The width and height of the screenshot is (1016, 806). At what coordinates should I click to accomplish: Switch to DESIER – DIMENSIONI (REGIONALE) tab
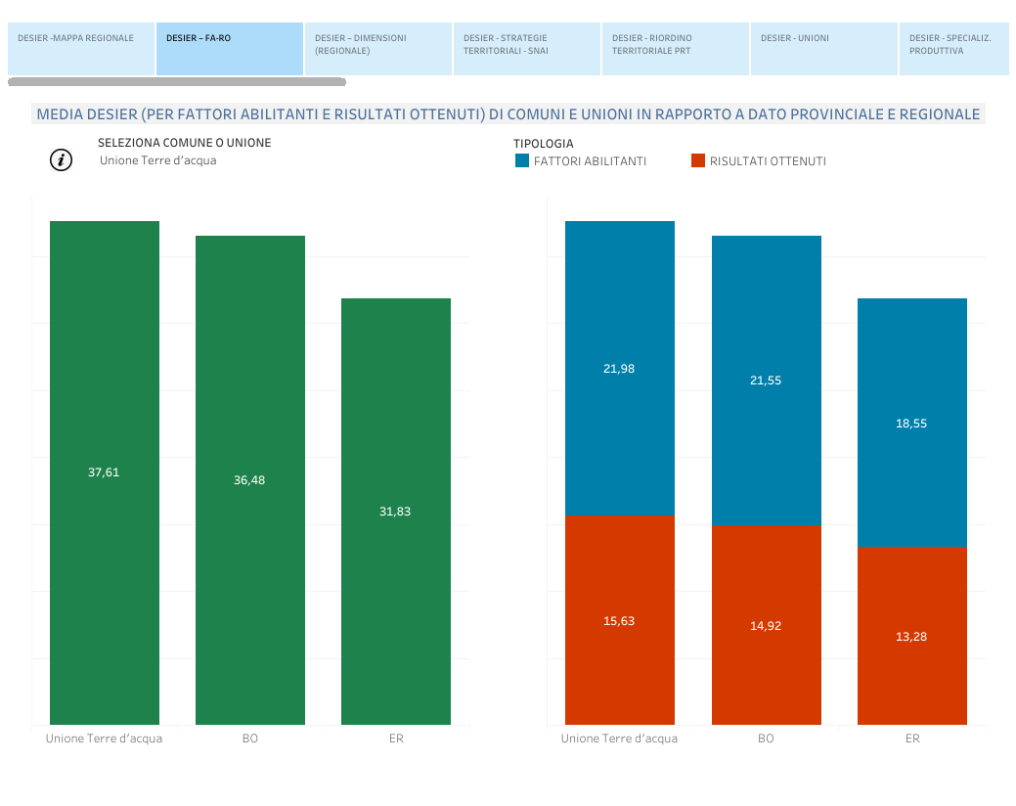point(378,49)
